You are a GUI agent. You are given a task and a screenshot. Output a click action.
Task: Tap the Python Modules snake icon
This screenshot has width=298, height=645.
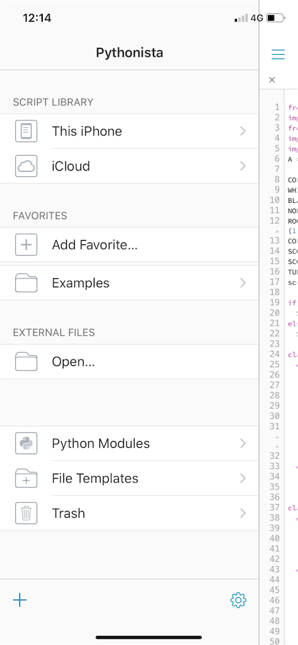tap(26, 443)
